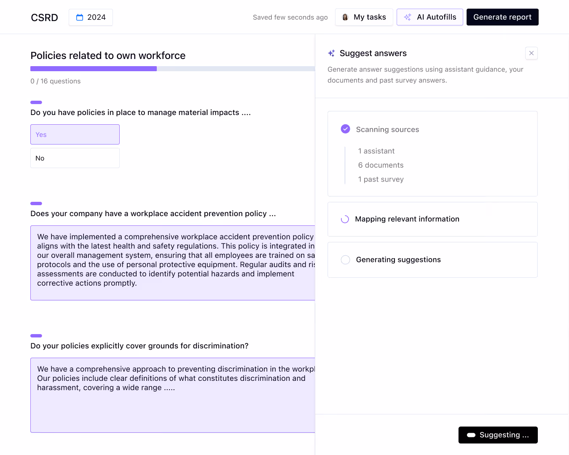Click the empty circle on Generating suggestions
569x455 pixels.
pos(345,260)
